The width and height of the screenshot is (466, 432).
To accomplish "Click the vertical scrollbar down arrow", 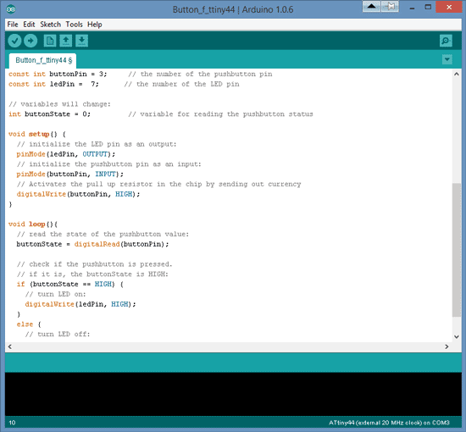I will (x=457, y=336).
